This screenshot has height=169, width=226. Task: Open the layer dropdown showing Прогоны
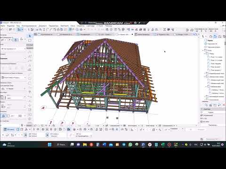(13, 49)
